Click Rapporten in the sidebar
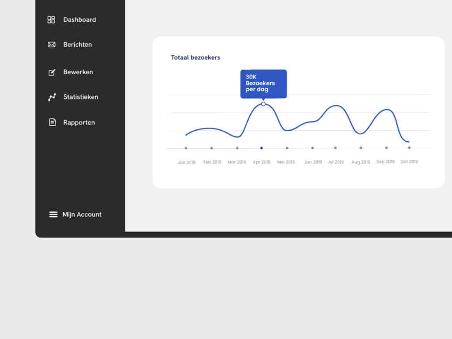The height and width of the screenshot is (339, 452). 79,122
